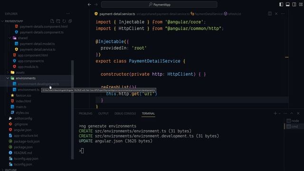Image resolution: width=304 pixels, height=171 pixels.
Task: Toggle the secondary side bar
Action: 294,4
